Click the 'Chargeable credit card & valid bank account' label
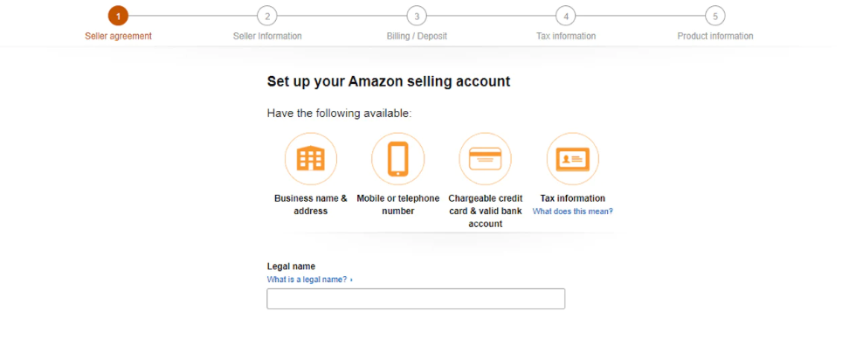This screenshot has height=339, width=863. [x=485, y=211]
